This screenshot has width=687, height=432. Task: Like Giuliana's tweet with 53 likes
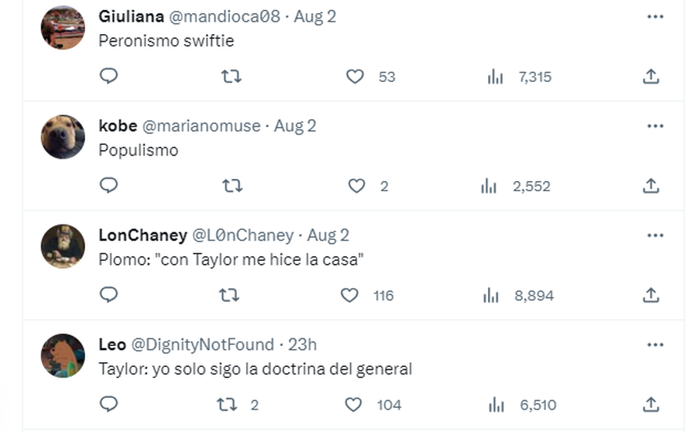355,76
